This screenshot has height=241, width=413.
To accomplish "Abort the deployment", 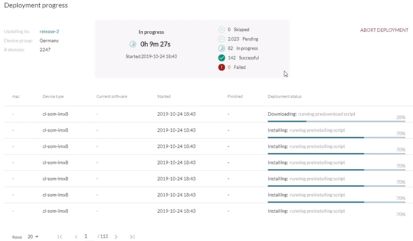I will 384,30.
